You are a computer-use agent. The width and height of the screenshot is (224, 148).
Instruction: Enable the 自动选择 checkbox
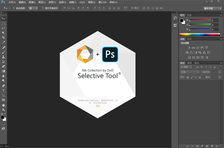click(x=14, y=8)
